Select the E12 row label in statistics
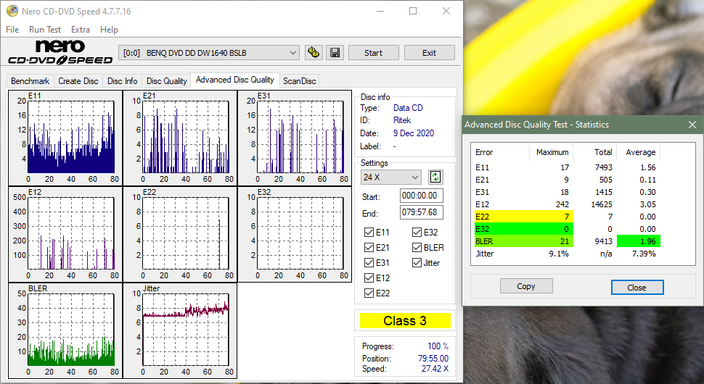The height and width of the screenshot is (384, 704). [x=482, y=204]
